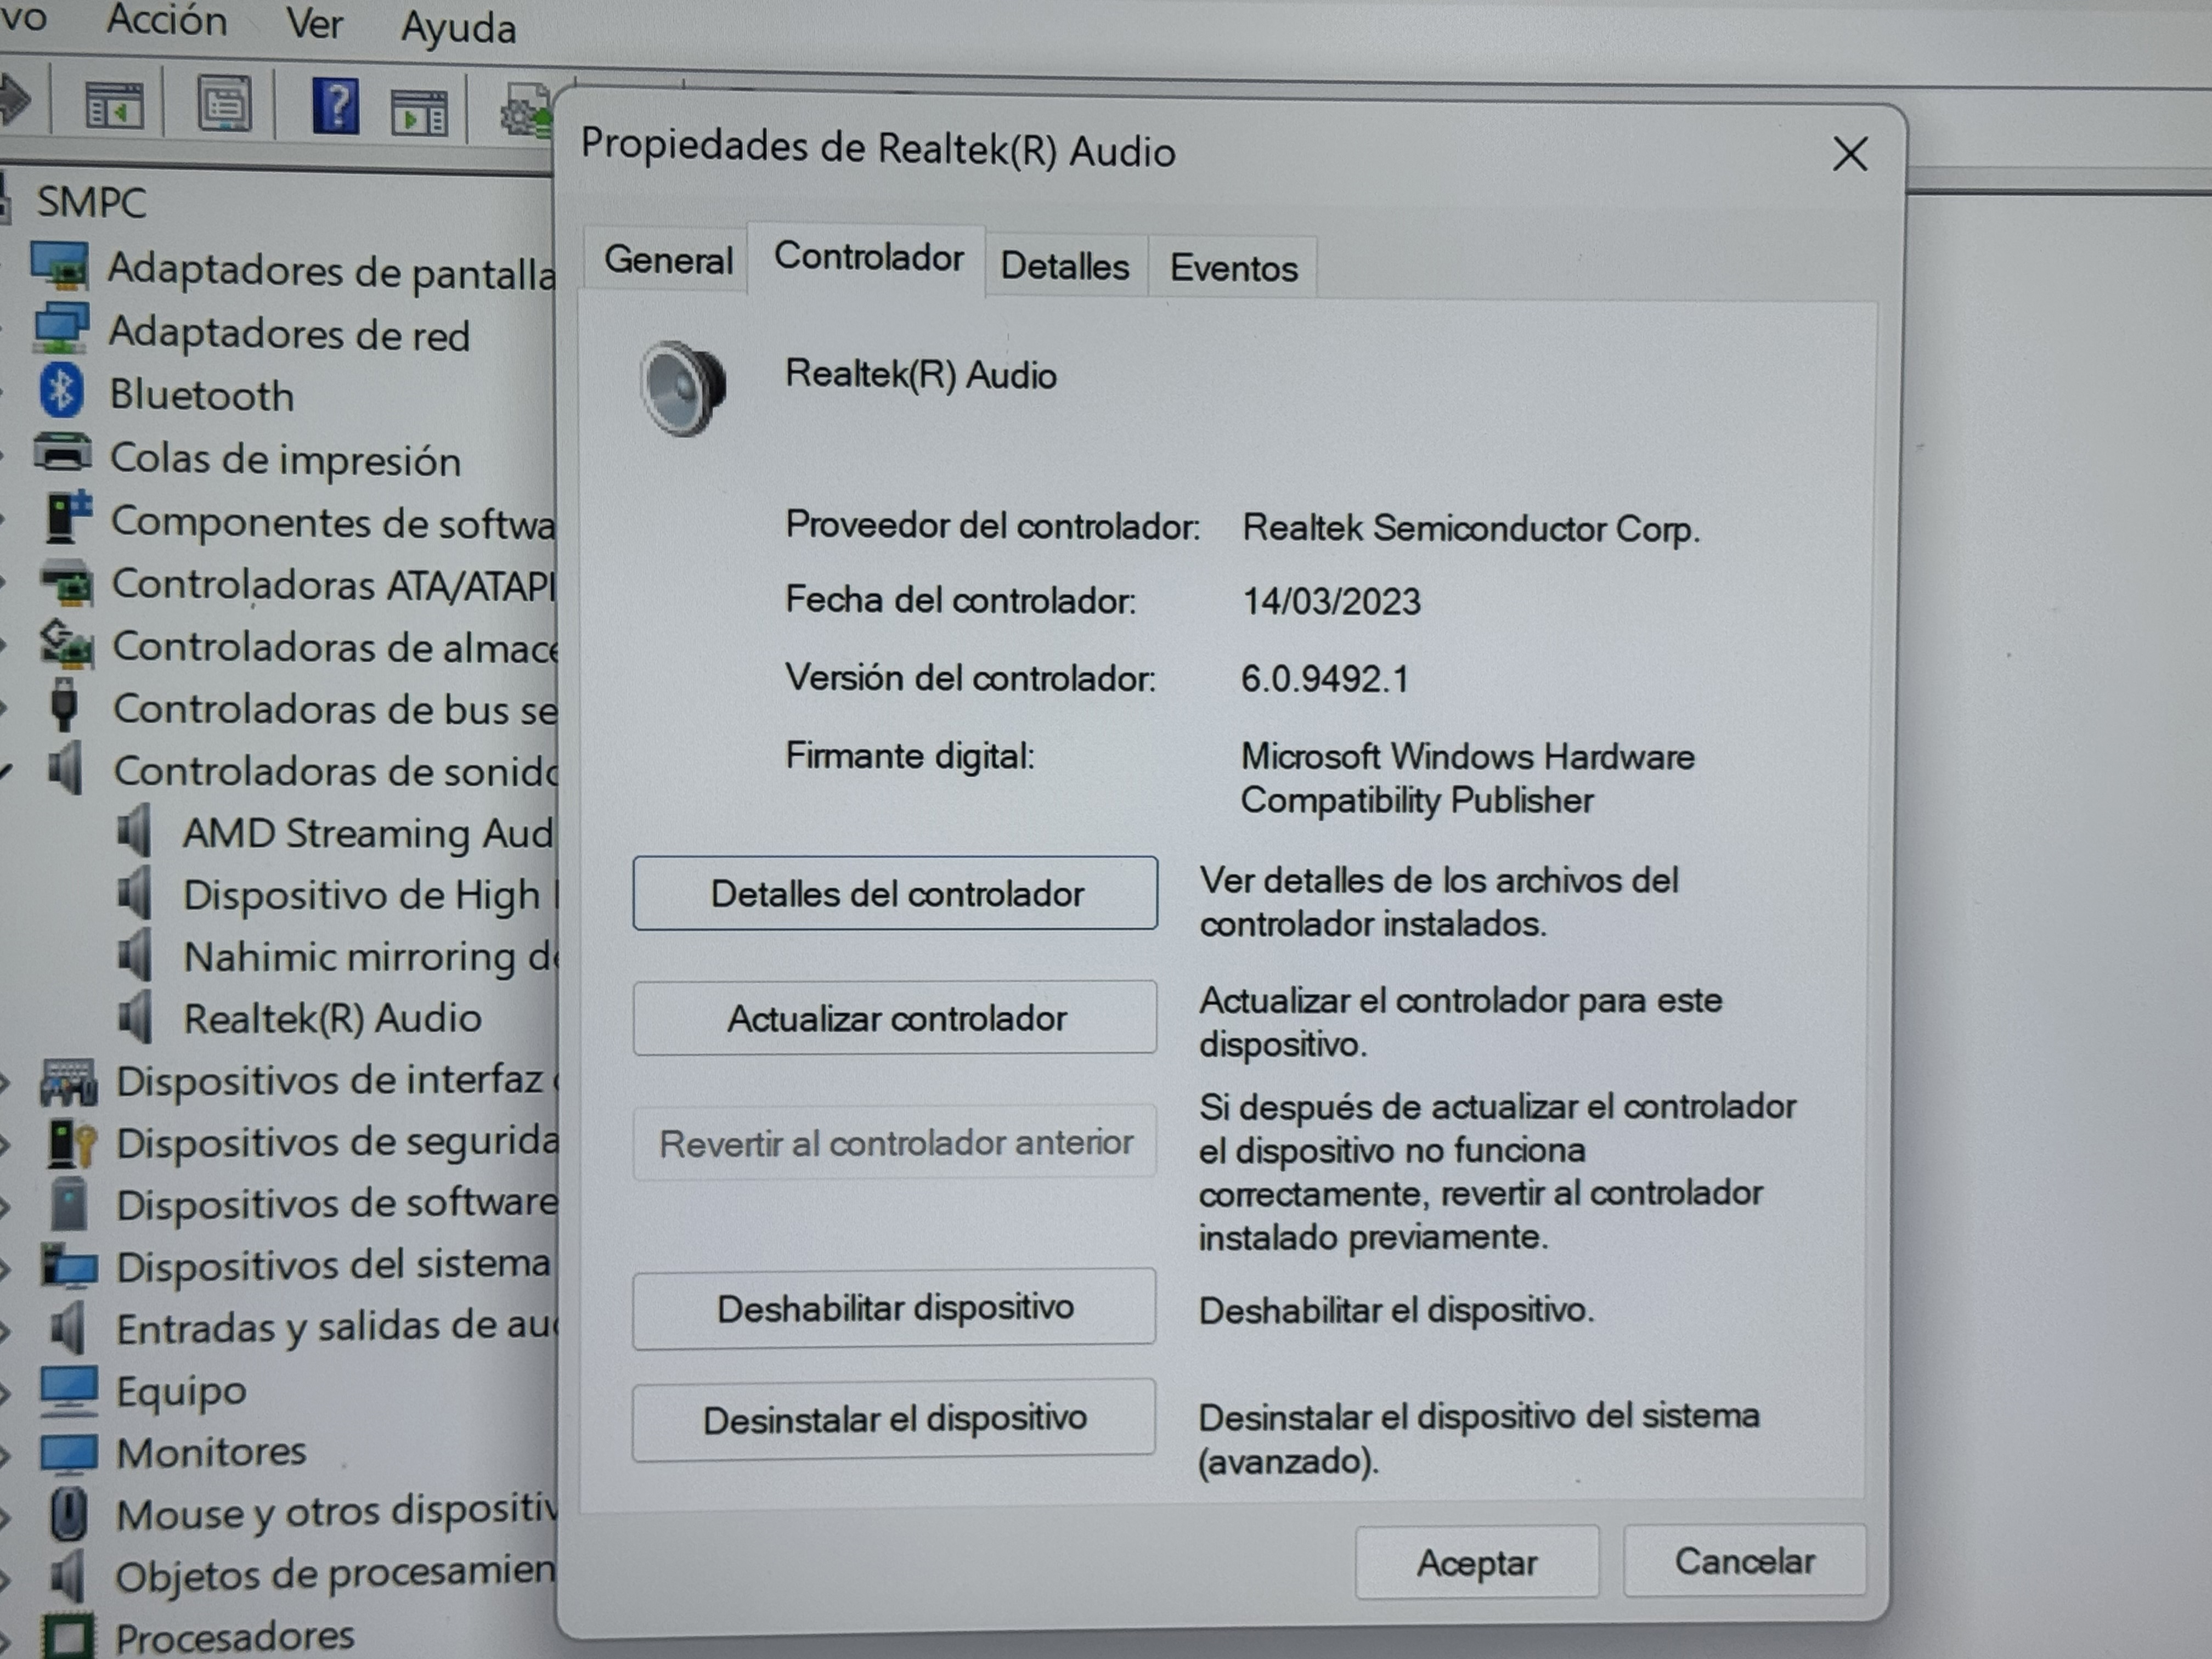Click the Procesadores chip icon

pos(68,1636)
